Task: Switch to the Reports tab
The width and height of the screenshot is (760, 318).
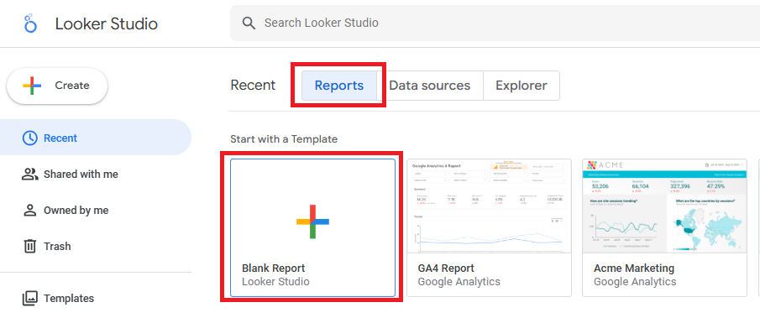Action: 339,86
